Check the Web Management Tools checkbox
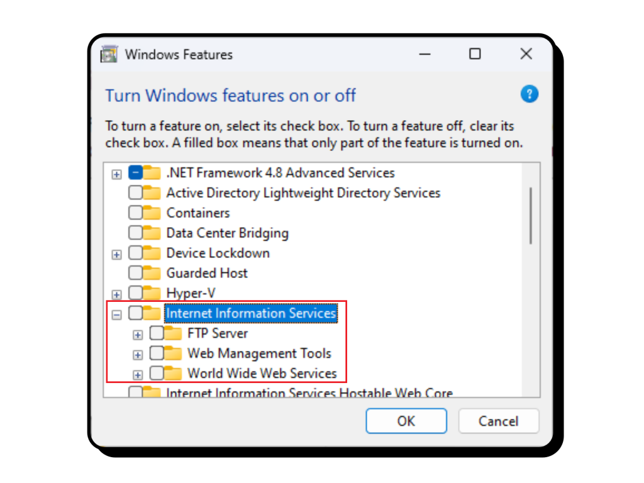Image resolution: width=644 pixels, height=483 pixels. point(157,353)
